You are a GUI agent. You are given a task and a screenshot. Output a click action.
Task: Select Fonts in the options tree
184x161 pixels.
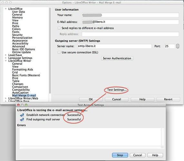tap(16, 32)
